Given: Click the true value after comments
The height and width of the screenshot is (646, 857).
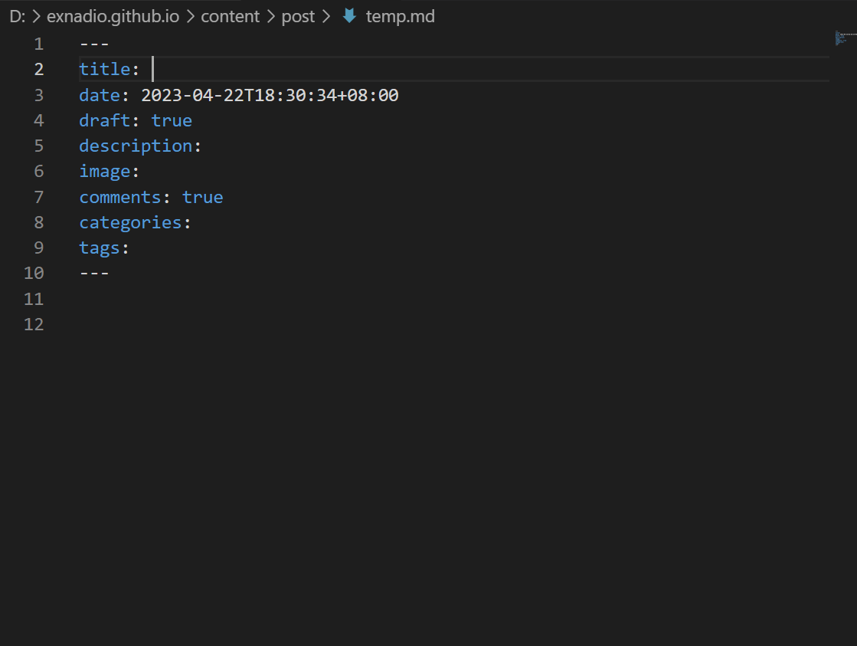Looking at the screenshot, I should tap(202, 197).
